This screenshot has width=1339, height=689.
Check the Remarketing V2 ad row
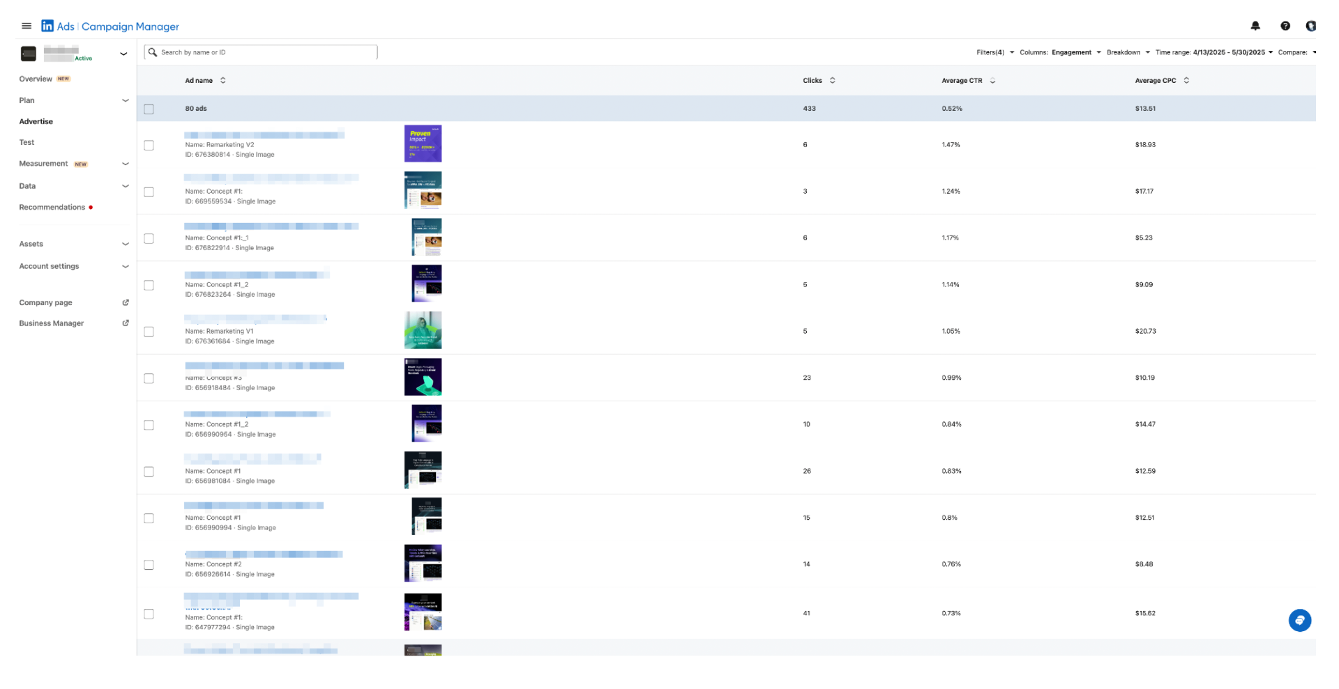point(149,146)
